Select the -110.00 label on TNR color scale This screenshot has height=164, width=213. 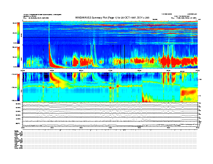[14, 74]
